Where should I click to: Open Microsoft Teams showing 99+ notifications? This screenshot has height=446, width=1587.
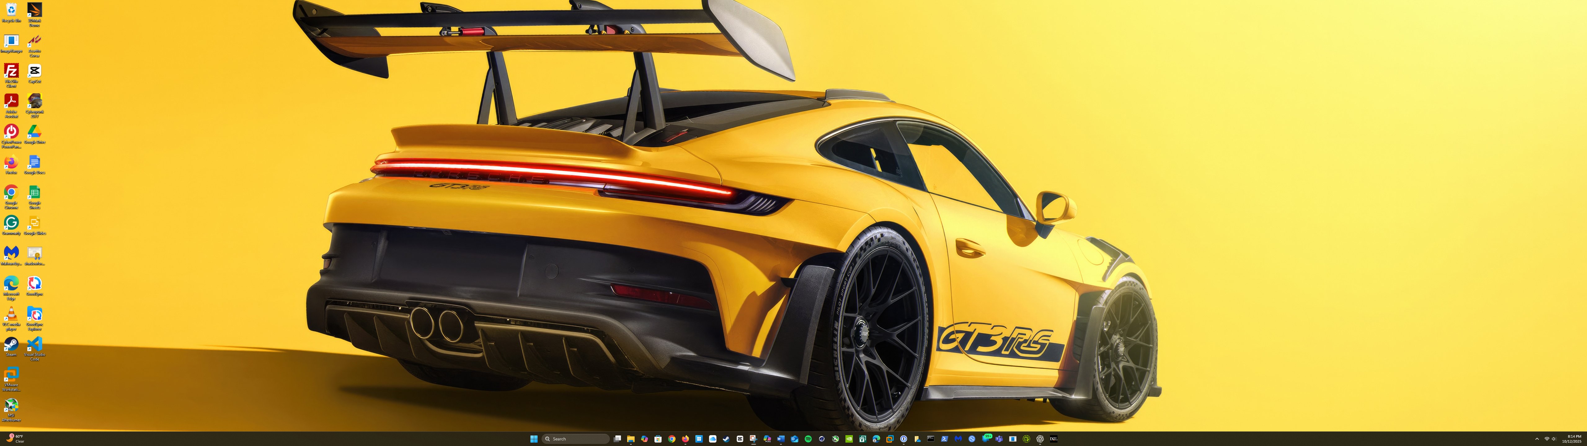click(985, 438)
